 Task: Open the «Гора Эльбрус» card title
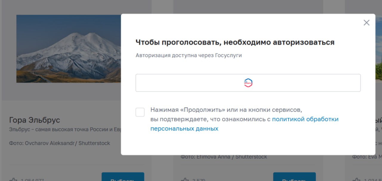[x=35, y=120]
